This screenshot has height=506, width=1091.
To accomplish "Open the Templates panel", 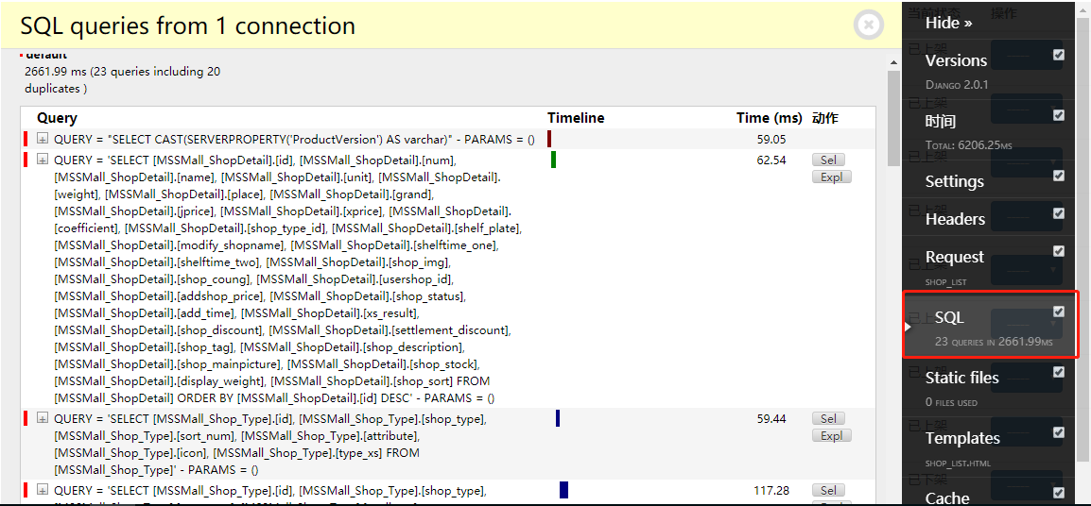I will [x=962, y=438].
